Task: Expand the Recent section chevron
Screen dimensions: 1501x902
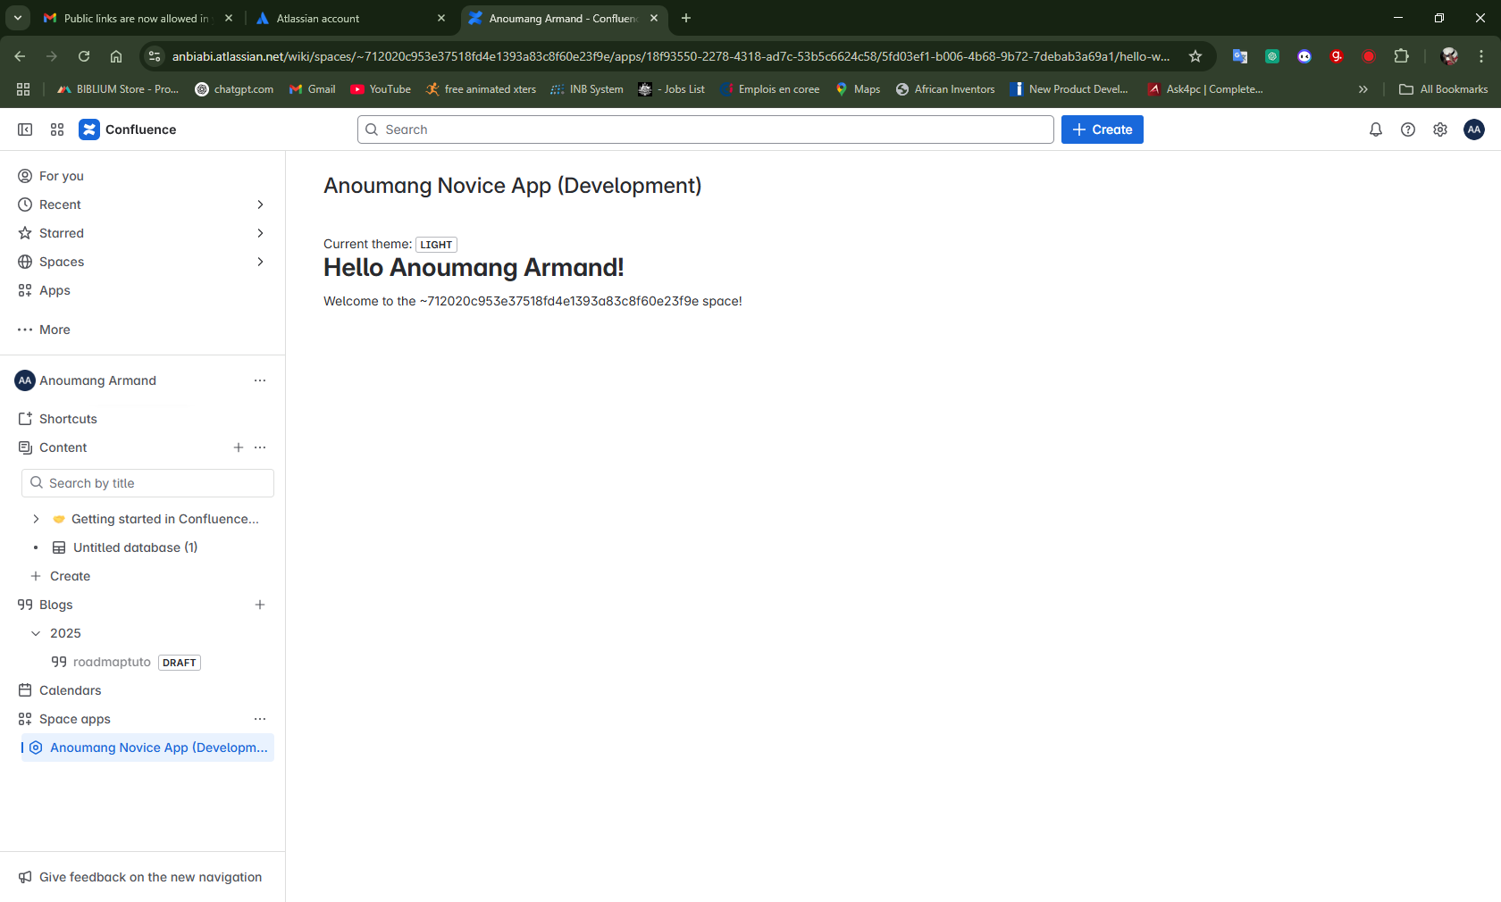Action: tap(260, 205)
